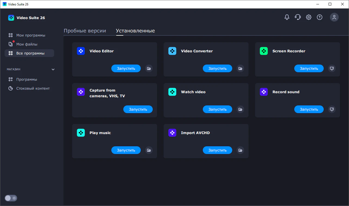Click the Video Converter card title
This screenshot has width=349, height=206.
(x=197, y=51)
